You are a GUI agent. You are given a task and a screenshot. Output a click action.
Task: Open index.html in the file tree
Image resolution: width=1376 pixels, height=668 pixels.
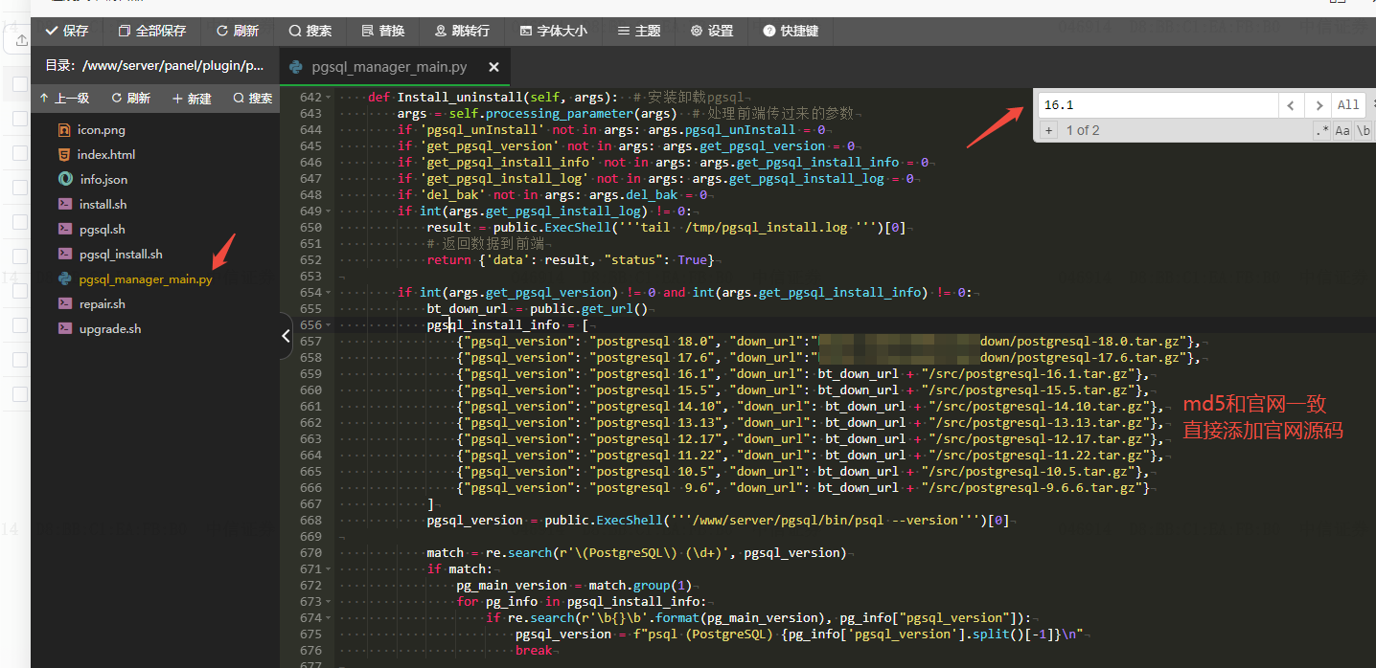click(106, 154)
